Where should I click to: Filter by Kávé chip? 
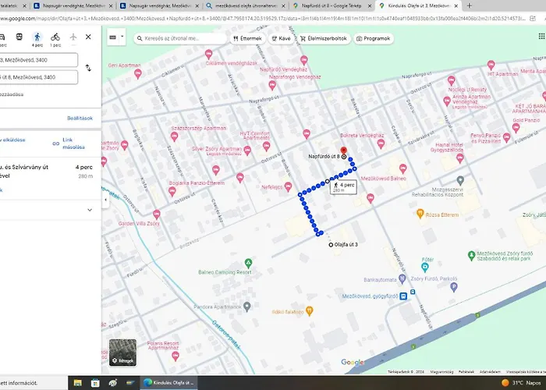[281, 38]
